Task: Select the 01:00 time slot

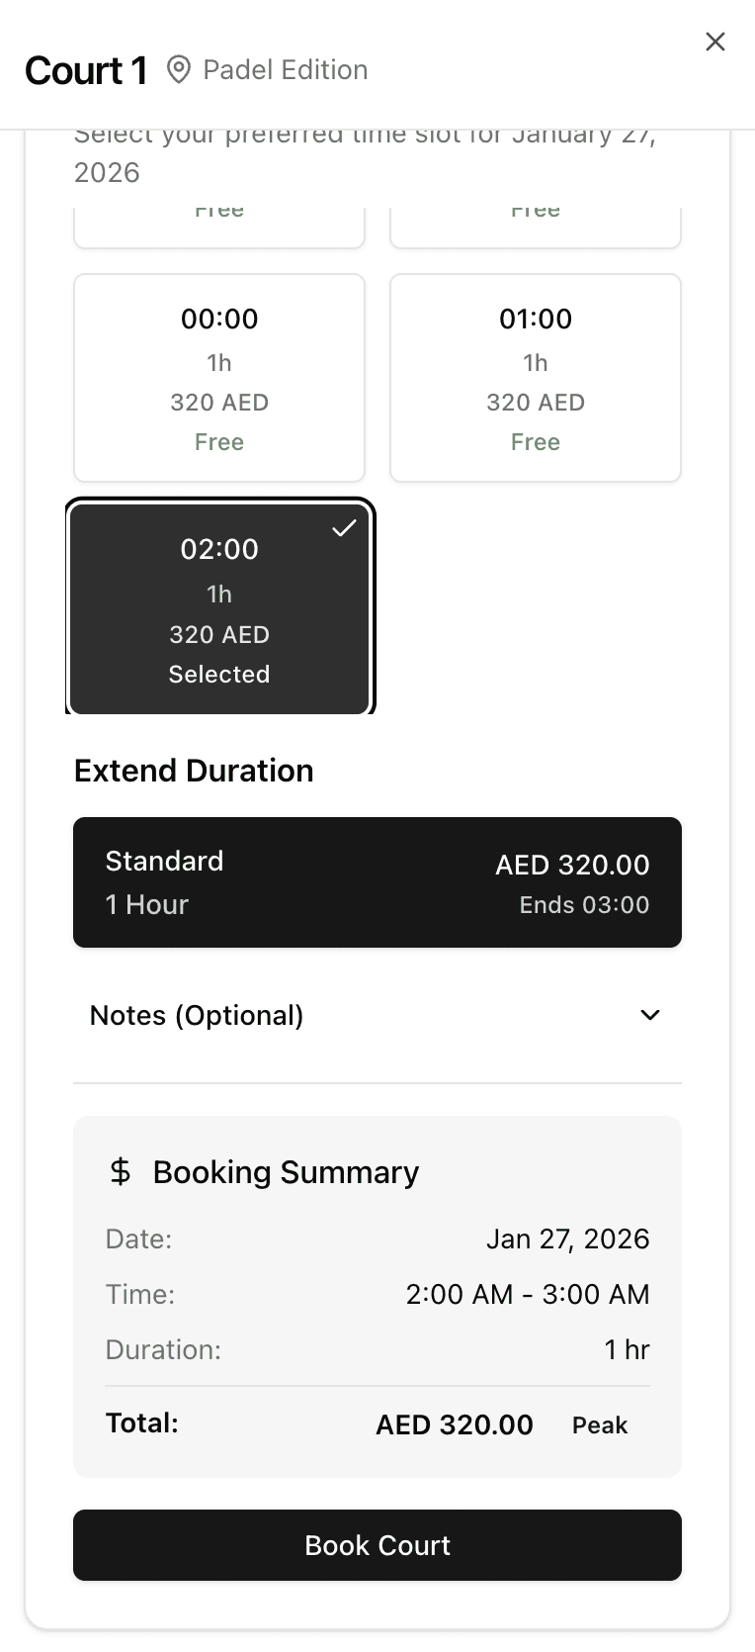Action: [x=536, y=378]
